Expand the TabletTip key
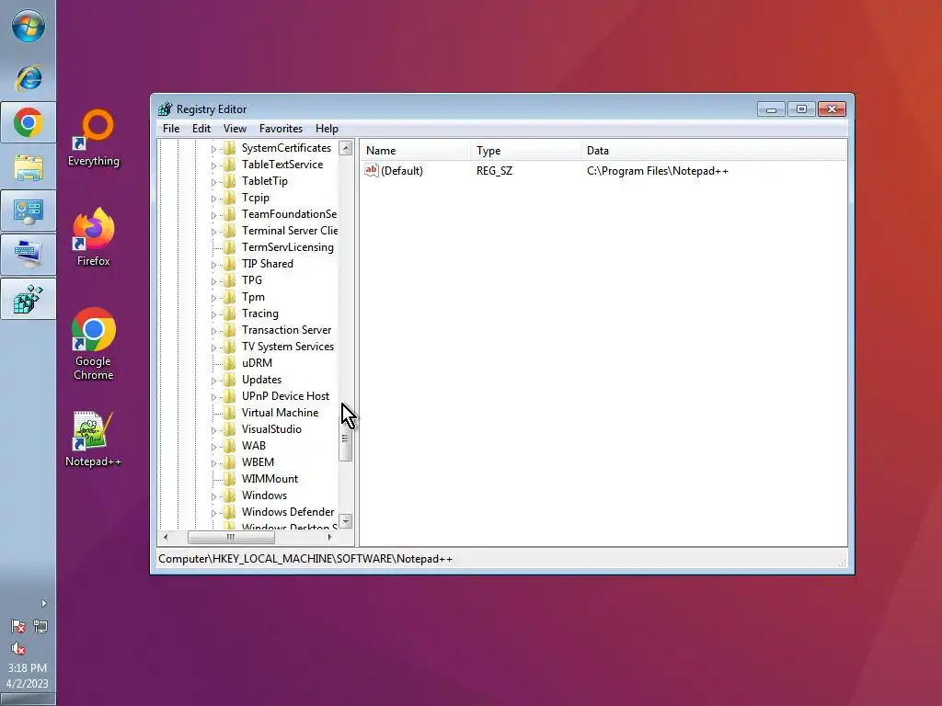 pyautogui.click(x=213, y=182)
